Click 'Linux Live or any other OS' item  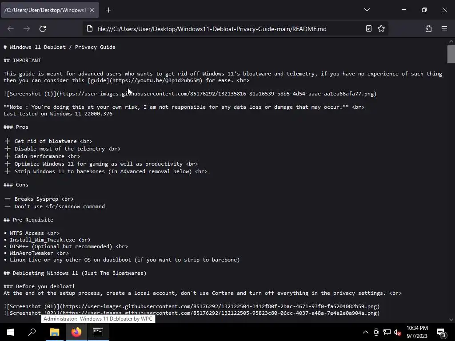pyautogui.click(x=122, y=260)
